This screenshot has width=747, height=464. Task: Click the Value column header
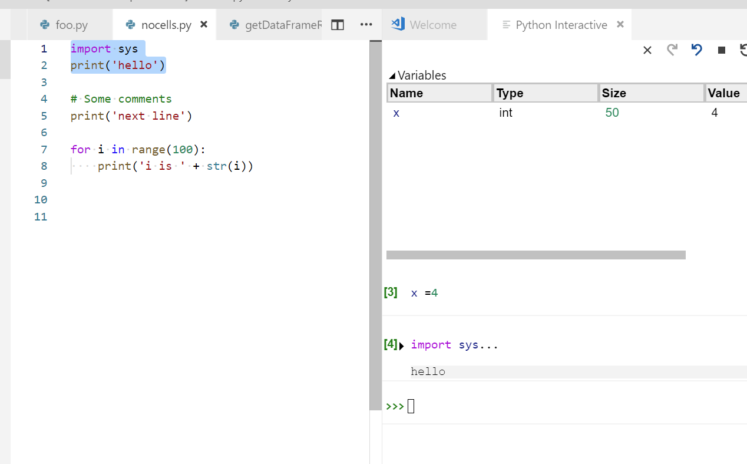(726, 93)
